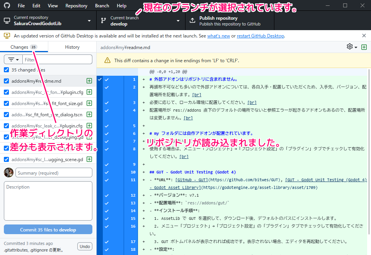Screen dimensions: 371x255
Task: Click the expand diff icon beside gear
Action: [x=364, y=47]
